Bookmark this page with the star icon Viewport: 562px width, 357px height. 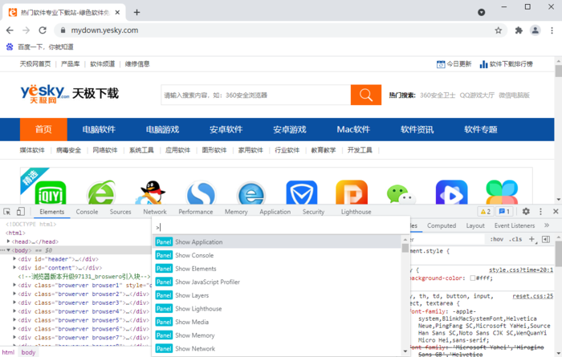pyautogui.click(x=499, y=30)
